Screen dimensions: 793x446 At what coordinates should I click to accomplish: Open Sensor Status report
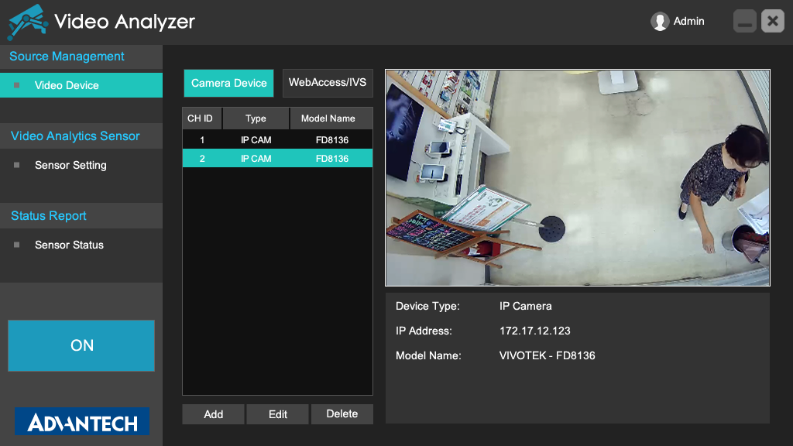(x=69, y=245)
